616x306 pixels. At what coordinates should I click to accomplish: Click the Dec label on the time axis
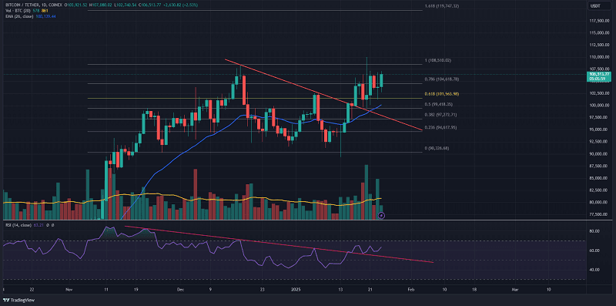[x=180, y=289]
